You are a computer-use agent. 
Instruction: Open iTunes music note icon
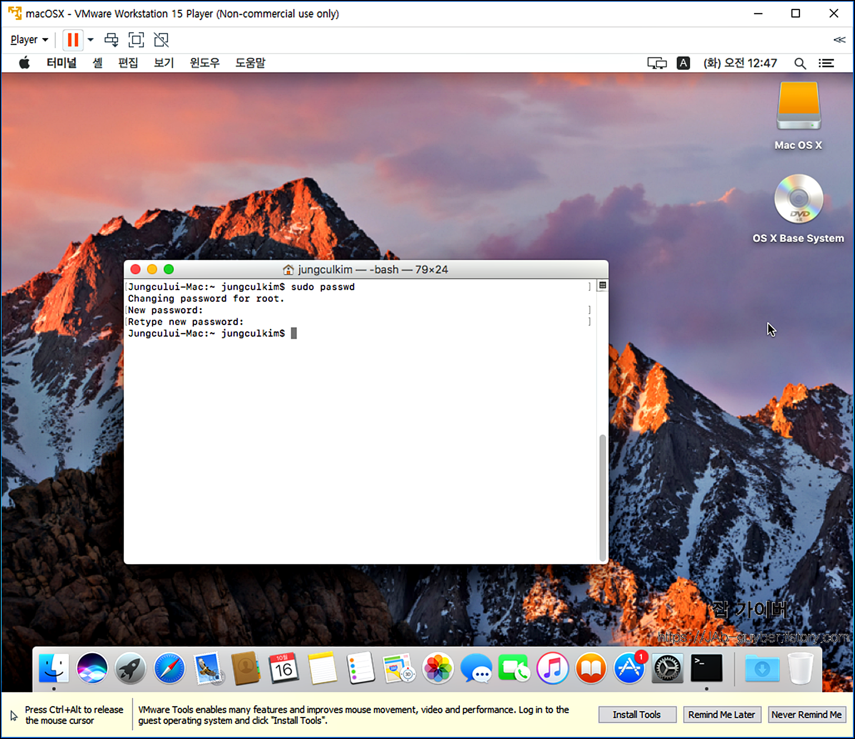pos(552,668)
